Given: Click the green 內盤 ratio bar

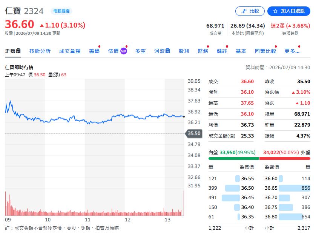Looking at the screenshot, I should 233,158.
